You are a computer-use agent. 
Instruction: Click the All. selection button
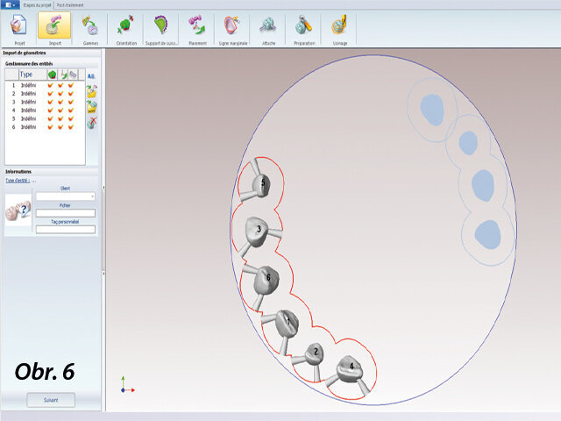[x=92, y=76]
